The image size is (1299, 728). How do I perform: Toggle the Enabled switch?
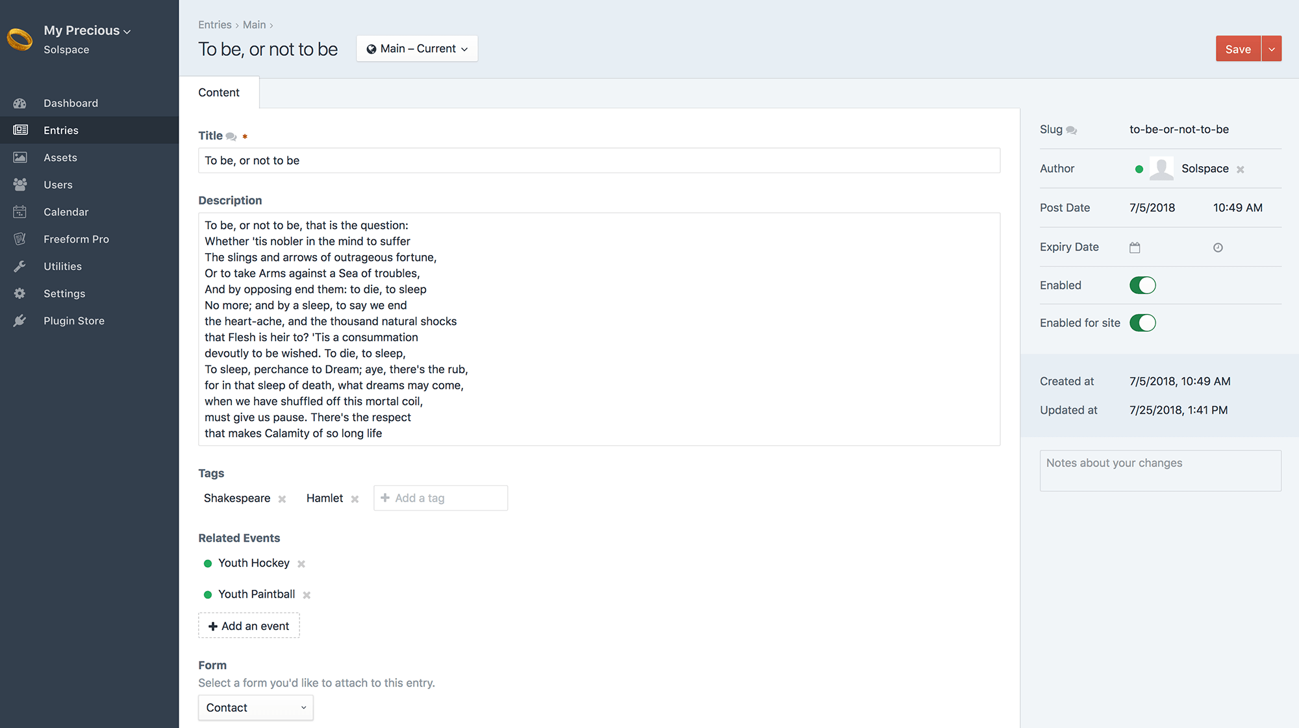[1142, 285]
